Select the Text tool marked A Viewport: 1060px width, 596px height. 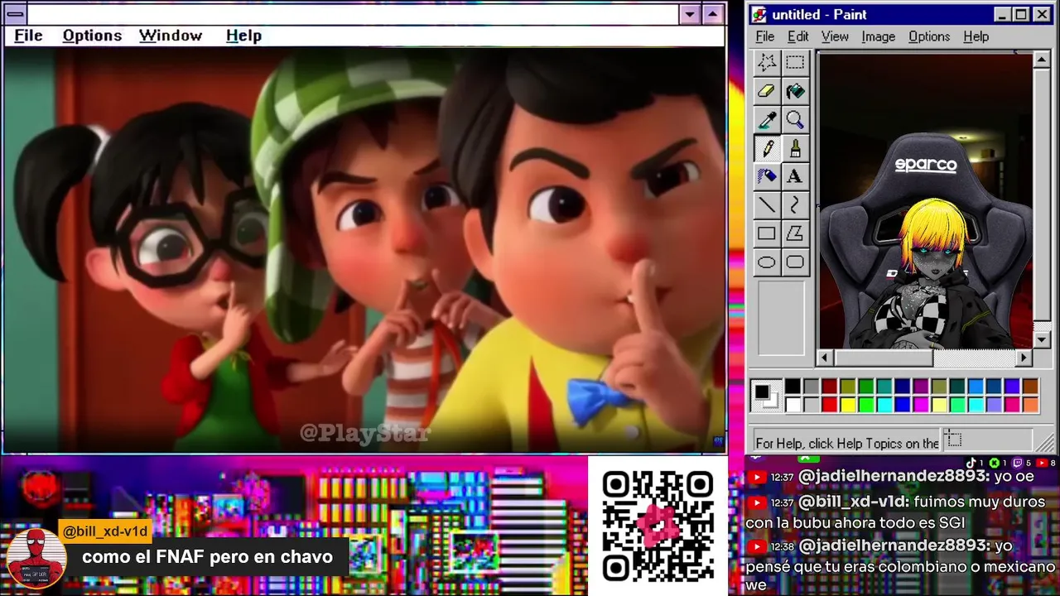tap(795, 176)
